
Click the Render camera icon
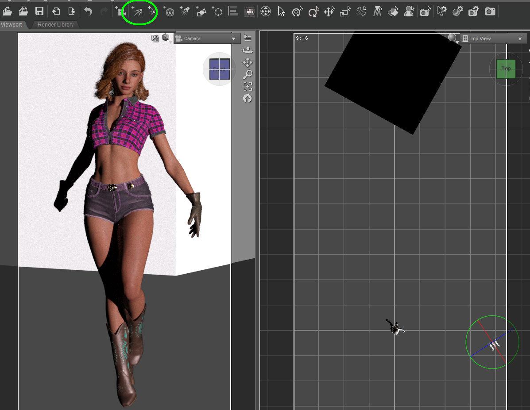(490, 11)
